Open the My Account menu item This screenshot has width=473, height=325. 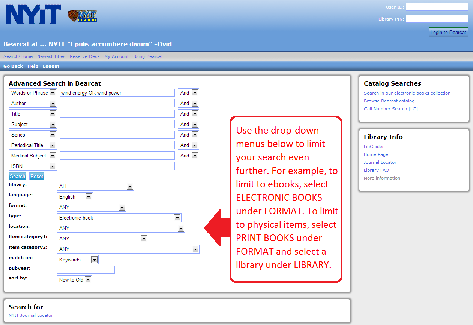[116, 56]
